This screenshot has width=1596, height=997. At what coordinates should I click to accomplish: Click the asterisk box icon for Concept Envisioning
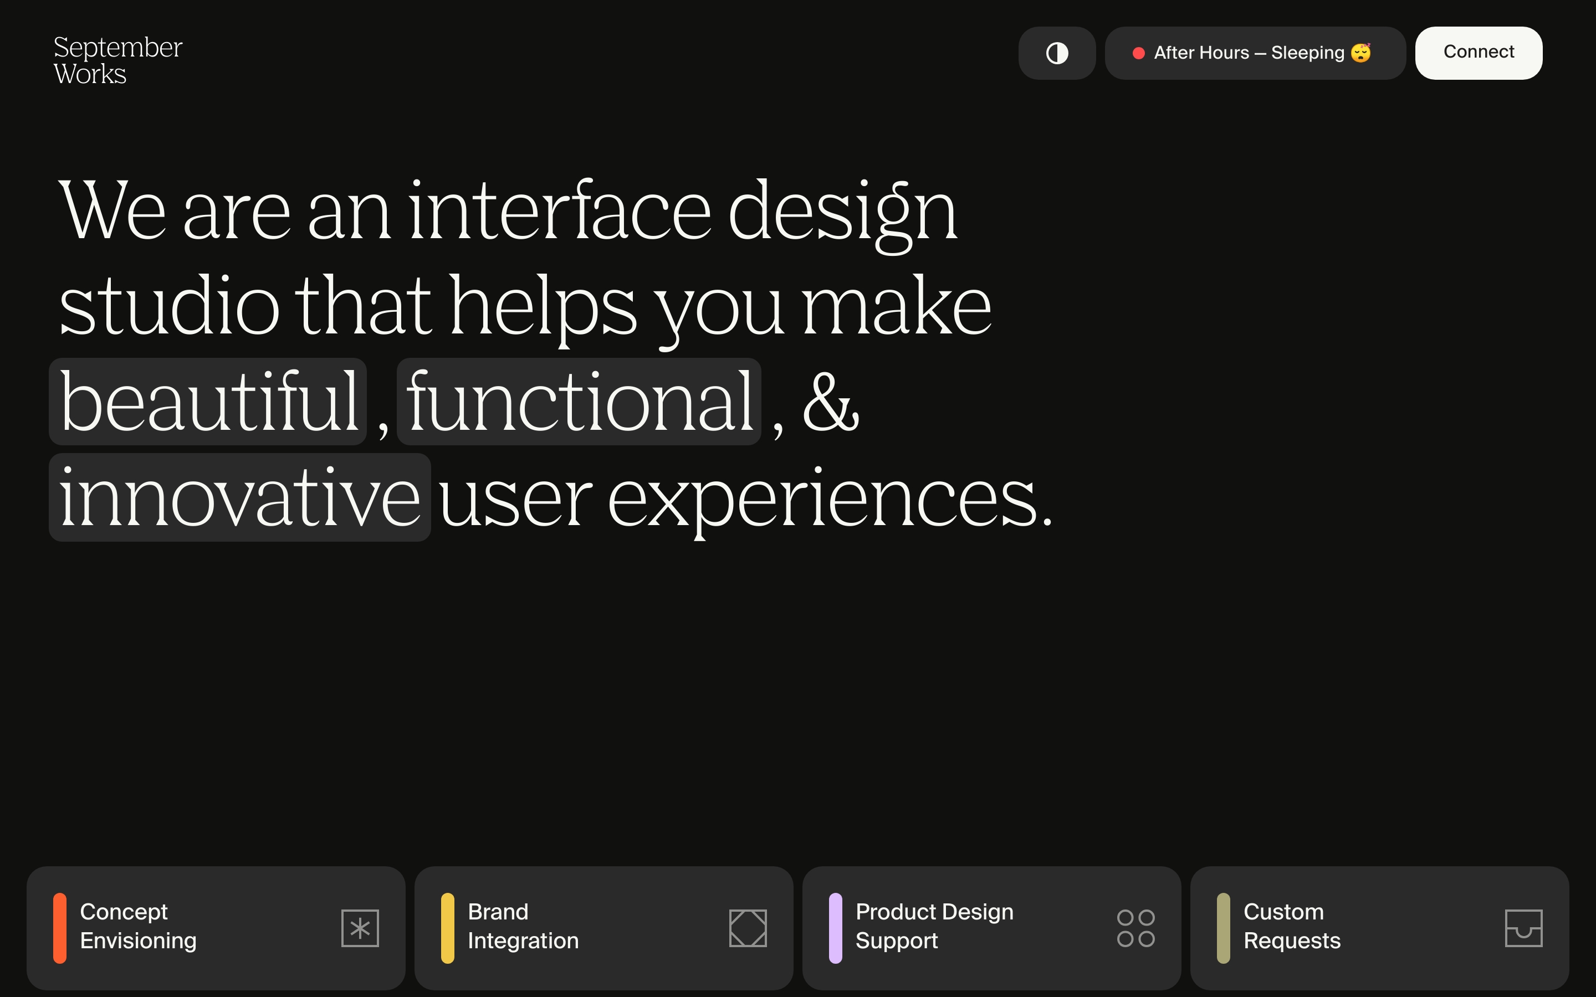(360, 928)
